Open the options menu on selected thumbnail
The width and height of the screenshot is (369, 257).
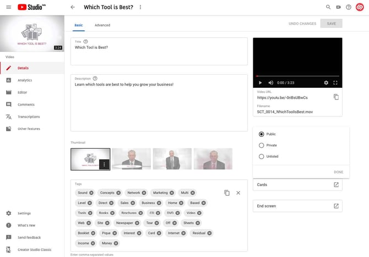pyautogui.click(x=104, y=164)
